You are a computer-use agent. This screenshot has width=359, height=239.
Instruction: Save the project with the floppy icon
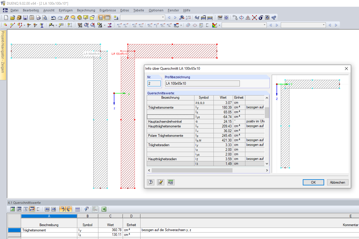pyautogui.click(x=25, y=18)
